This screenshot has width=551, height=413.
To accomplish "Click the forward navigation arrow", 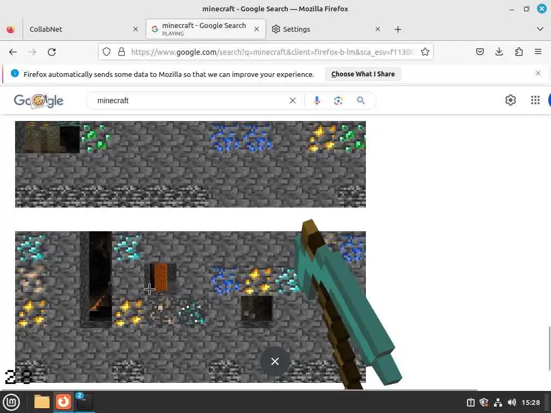I will tap(32, 52).
